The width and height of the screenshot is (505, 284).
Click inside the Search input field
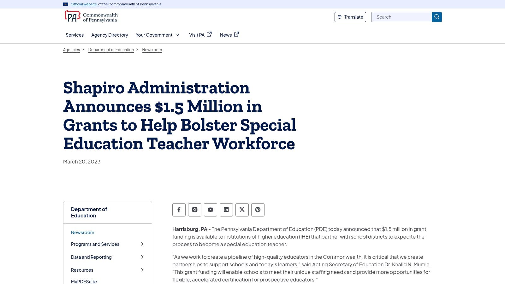tap(401, 17)
